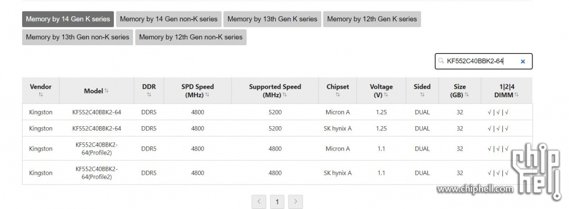Go to next page arrow
Image resolution: width=569 pixels, height=209 pixels.
pos(296,202)
